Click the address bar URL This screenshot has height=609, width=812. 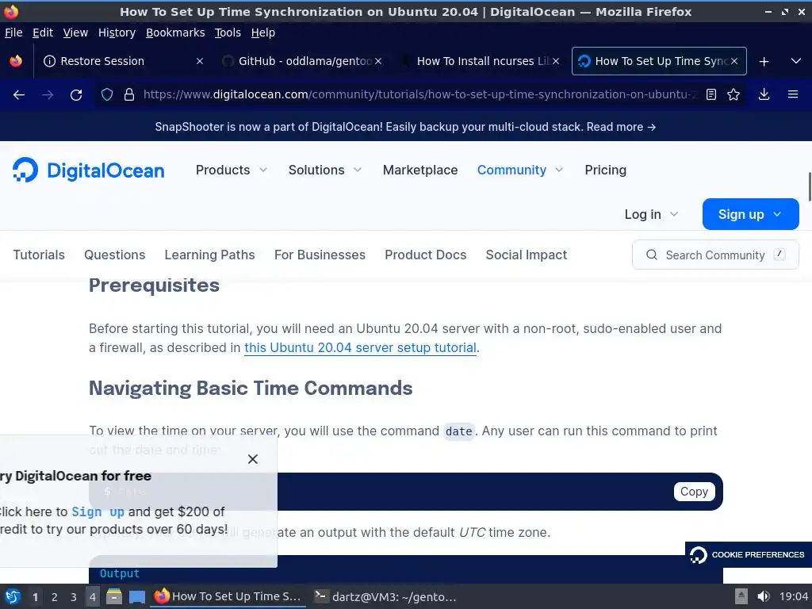coord(419,94)
